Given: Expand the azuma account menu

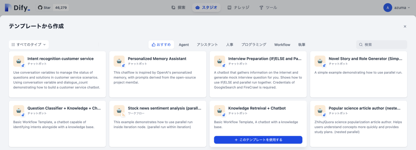Looking at the screenshot, I should (x=397, y=7).
